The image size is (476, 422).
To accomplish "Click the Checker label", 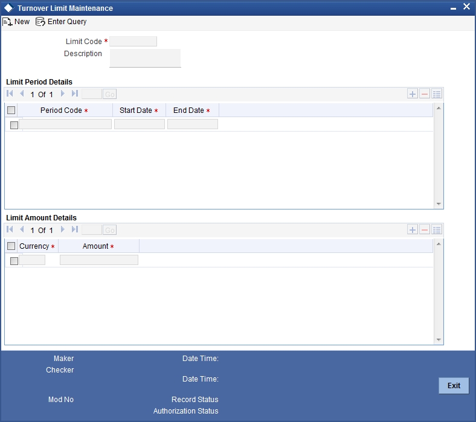I will coord(60,370).
